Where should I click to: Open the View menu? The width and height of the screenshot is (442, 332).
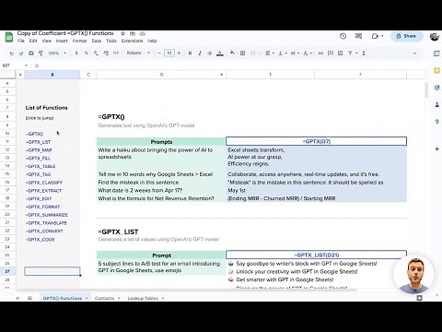[47, 41]
